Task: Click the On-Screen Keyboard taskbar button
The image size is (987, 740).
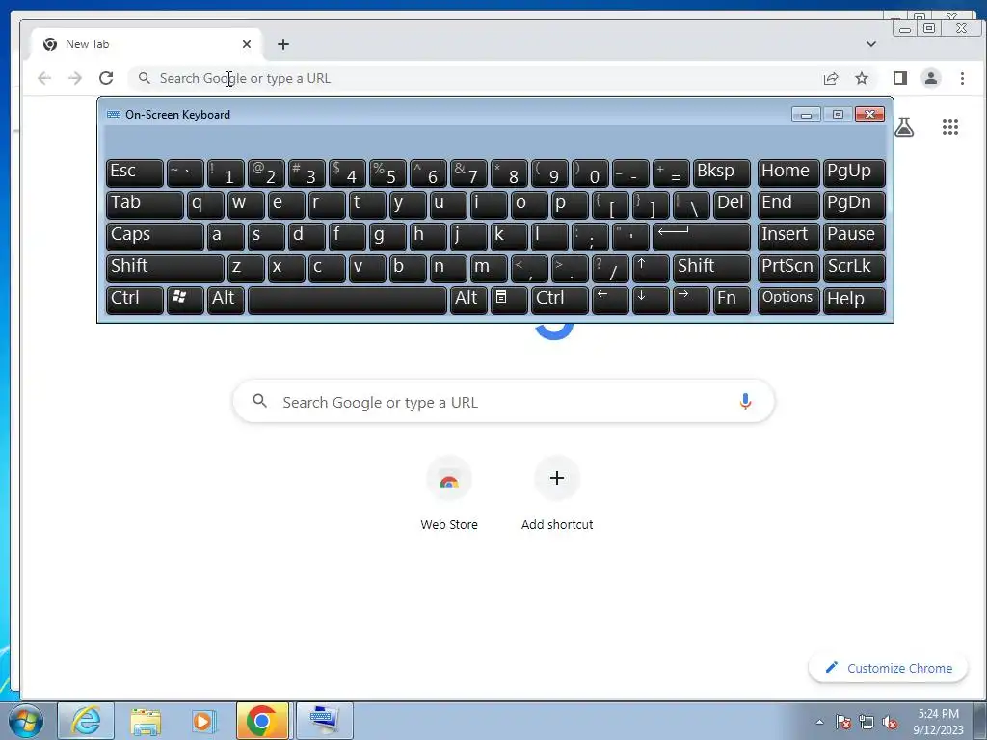Action: pyautogui.click(x=324, y=721)
